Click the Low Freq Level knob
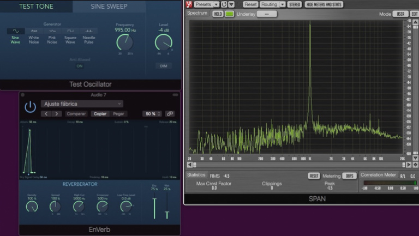This screenshot has height=236, width=419. 125,207
